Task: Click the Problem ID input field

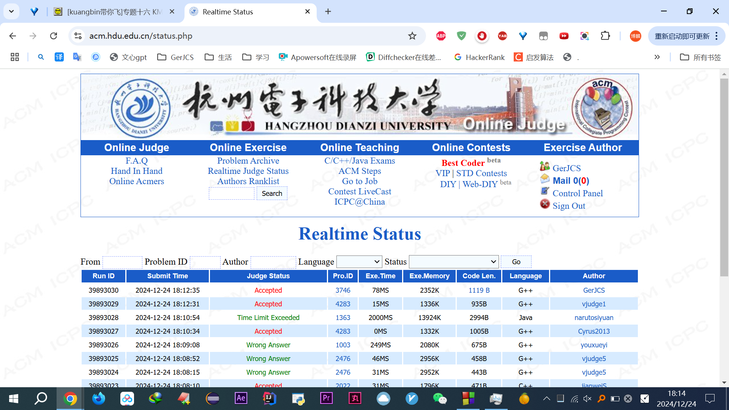Action: [x=205, y=262]
